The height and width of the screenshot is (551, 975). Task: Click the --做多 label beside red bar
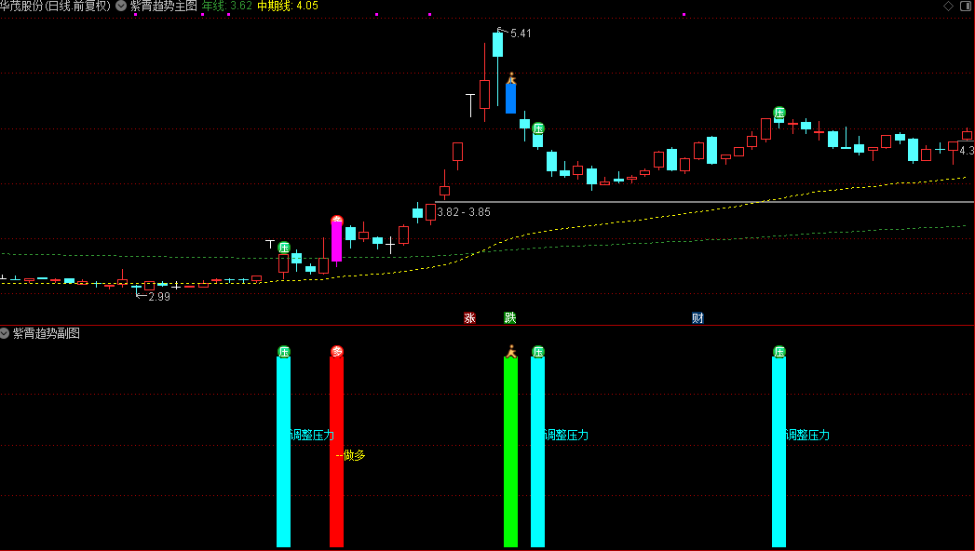[x=351, y=455]
